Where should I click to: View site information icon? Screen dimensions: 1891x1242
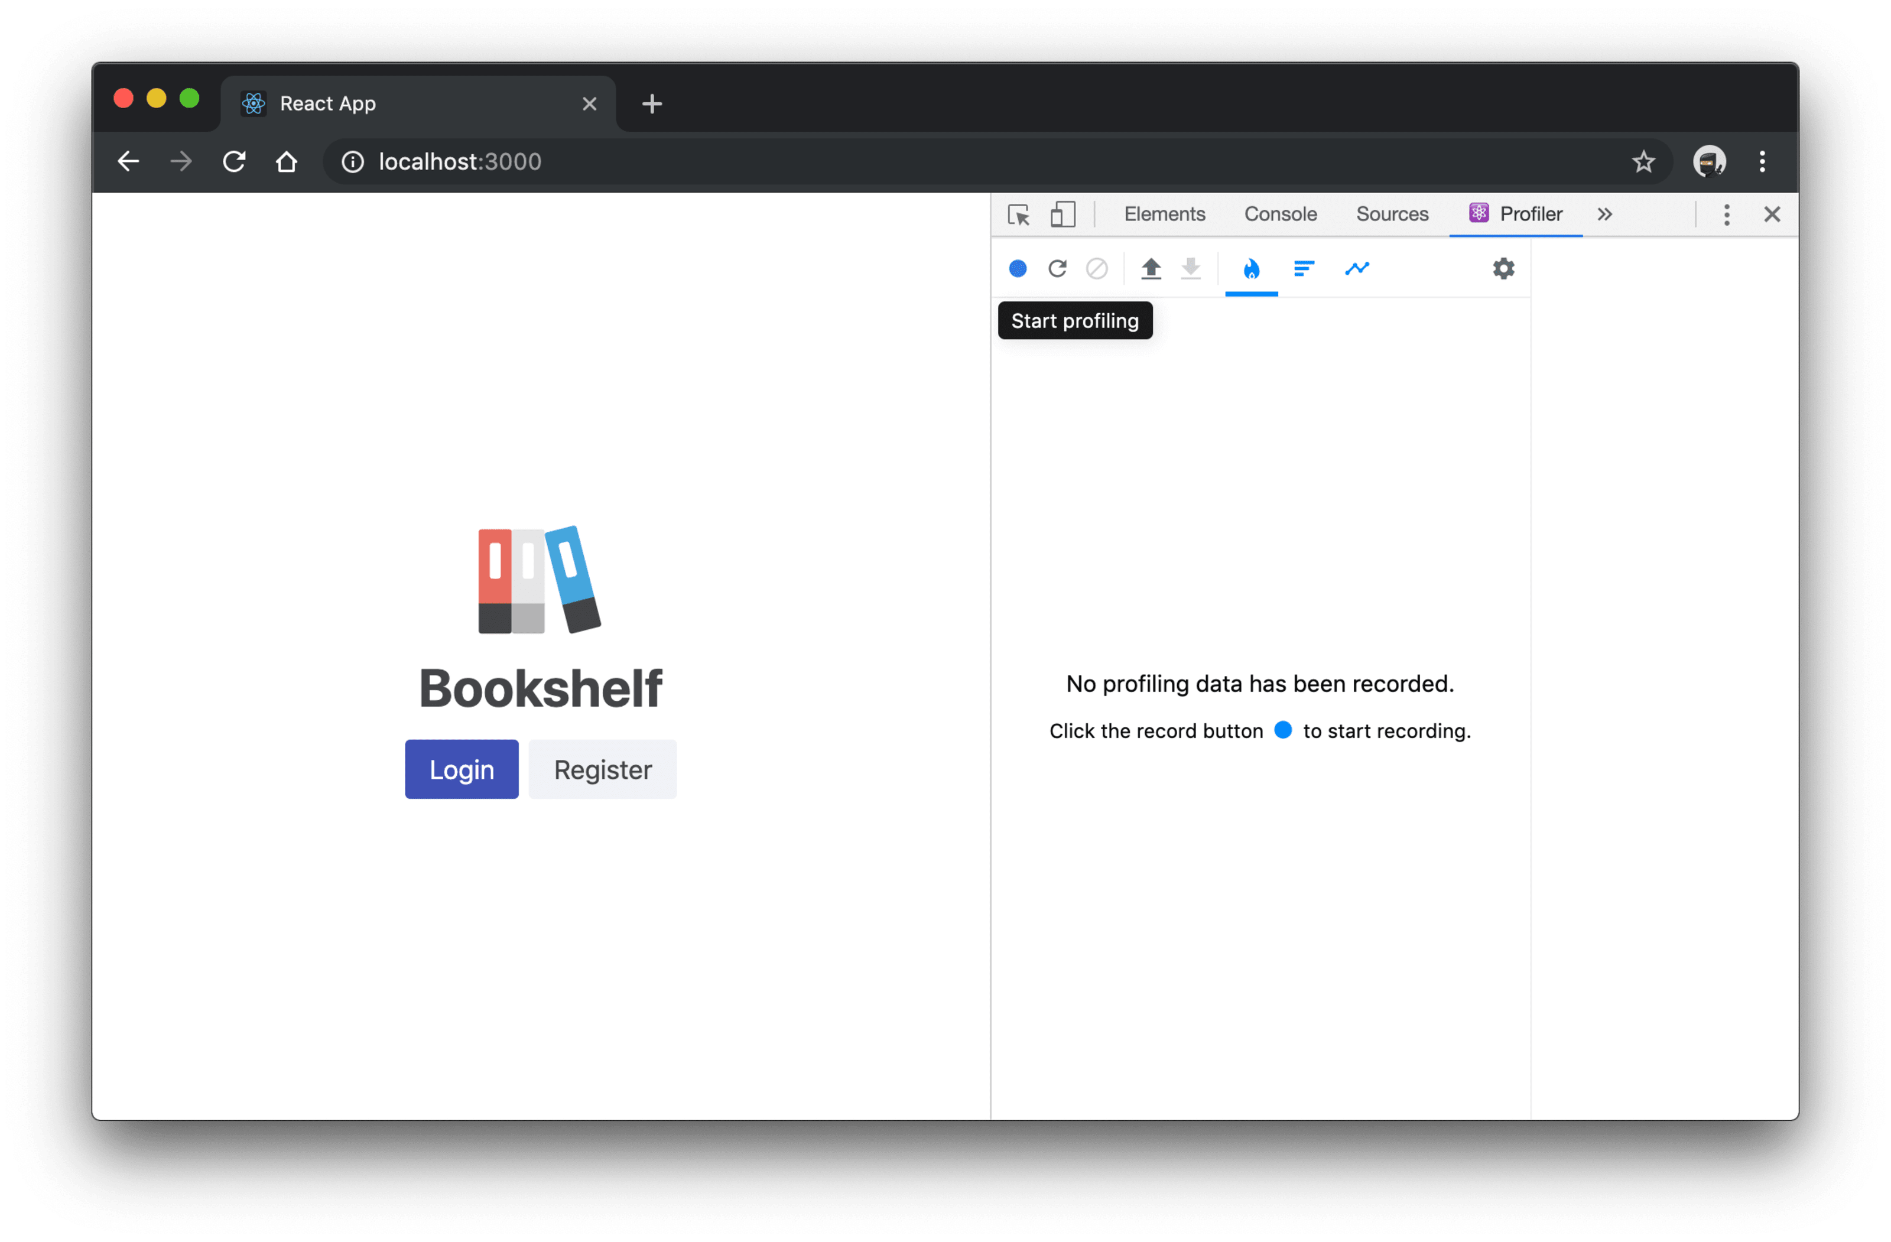[x=353, y=162]
